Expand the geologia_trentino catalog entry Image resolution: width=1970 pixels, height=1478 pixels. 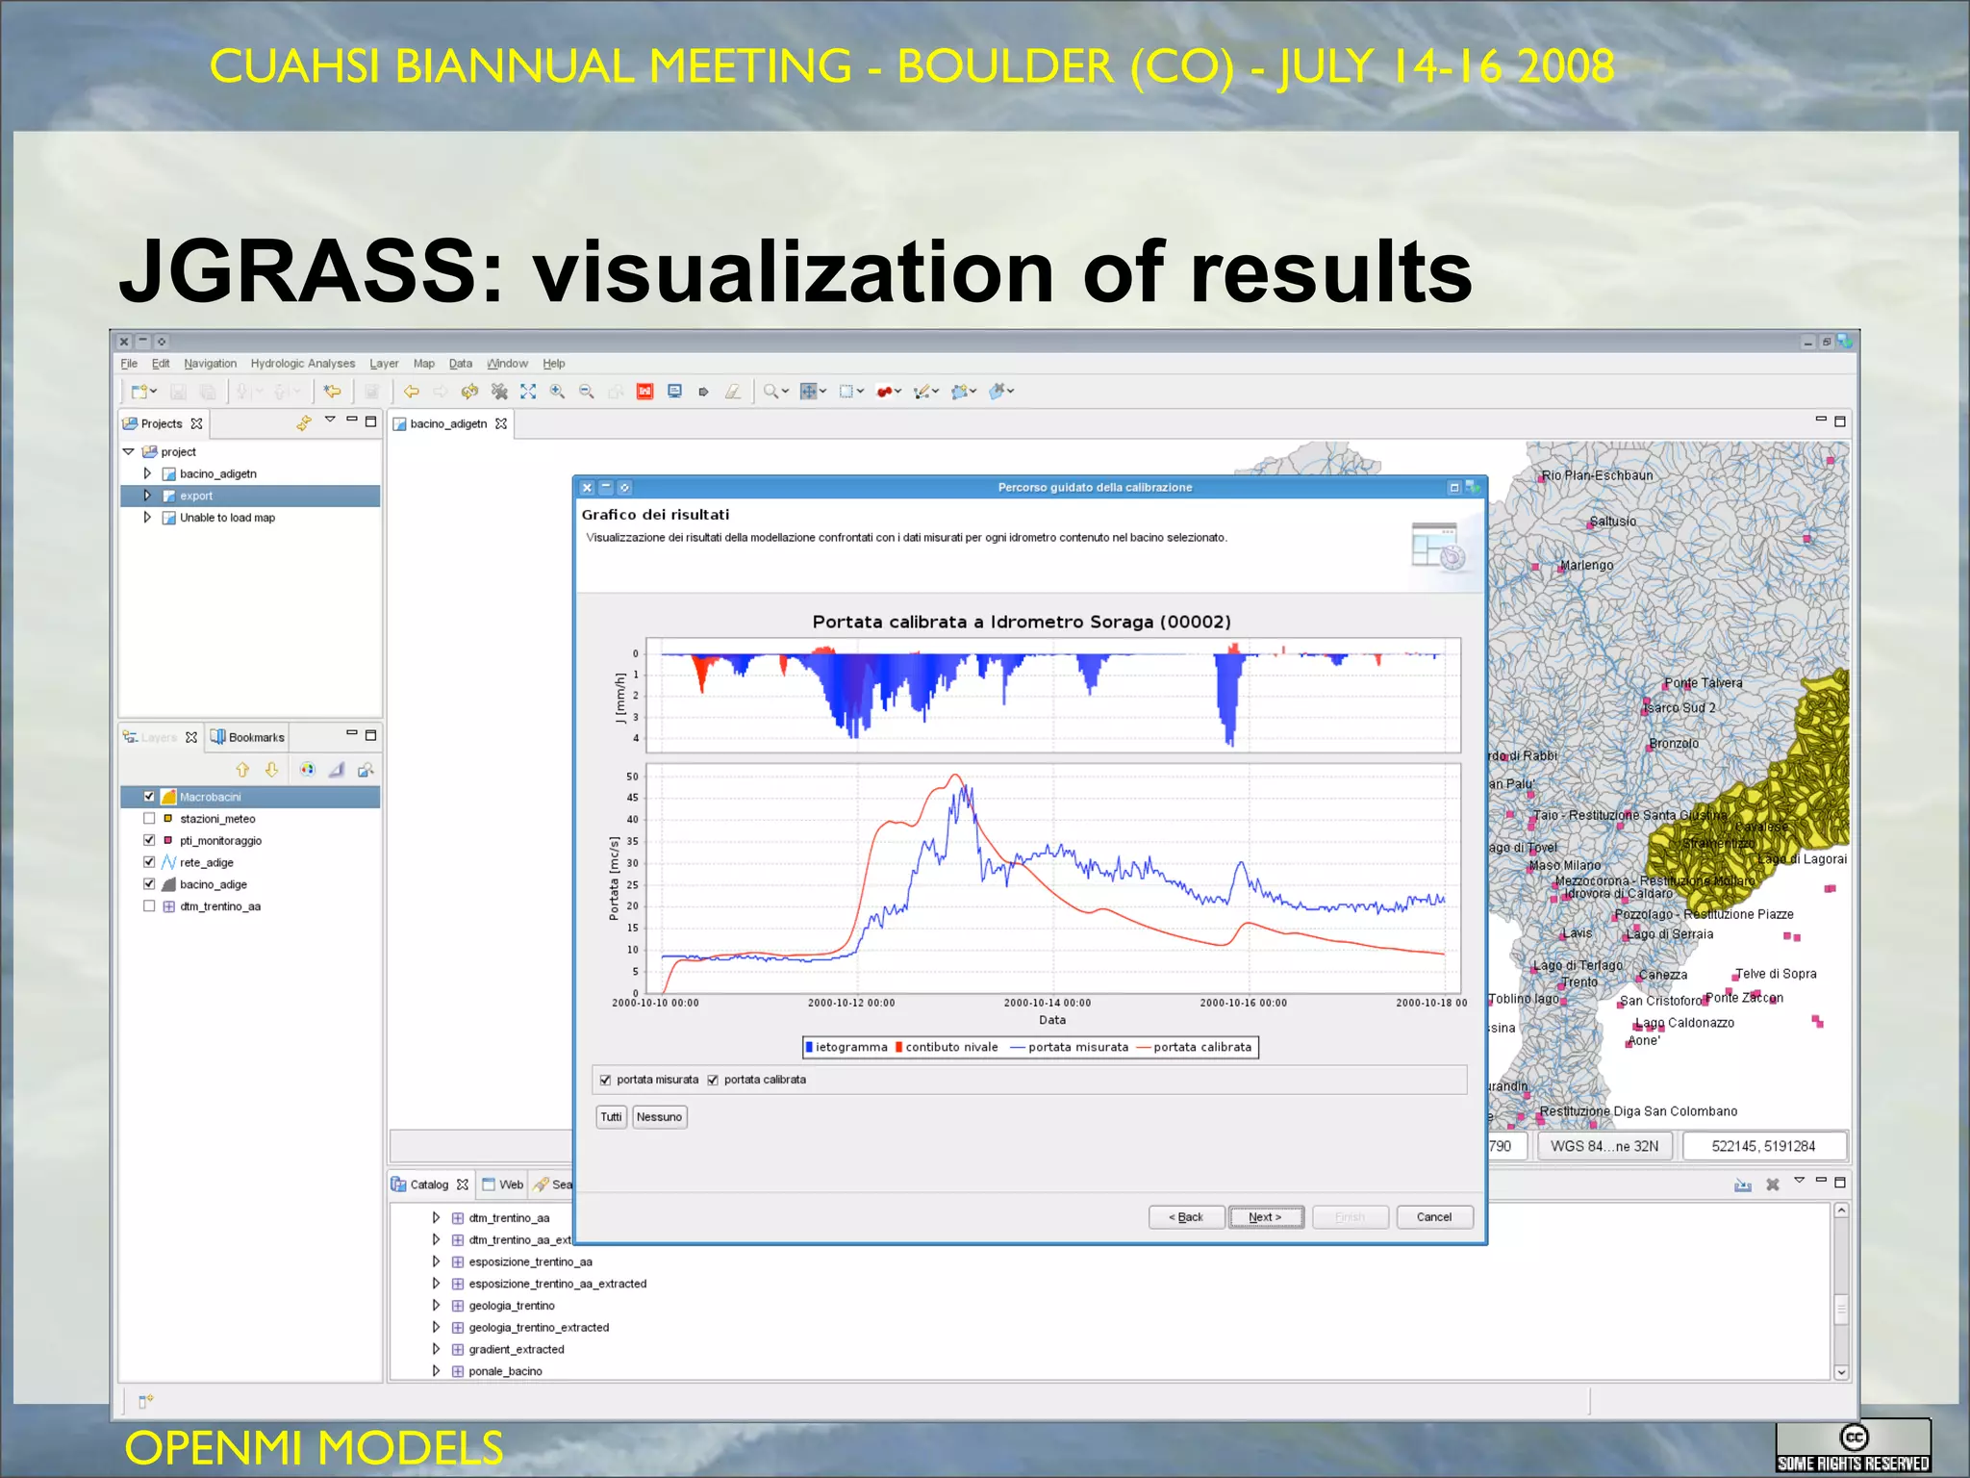click(x=436, y=1306)
